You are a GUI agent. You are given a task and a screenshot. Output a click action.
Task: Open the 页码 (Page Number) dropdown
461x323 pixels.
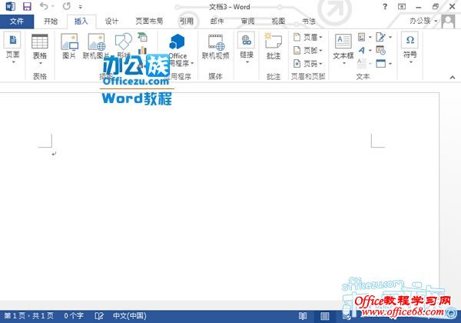pos(308,64)
